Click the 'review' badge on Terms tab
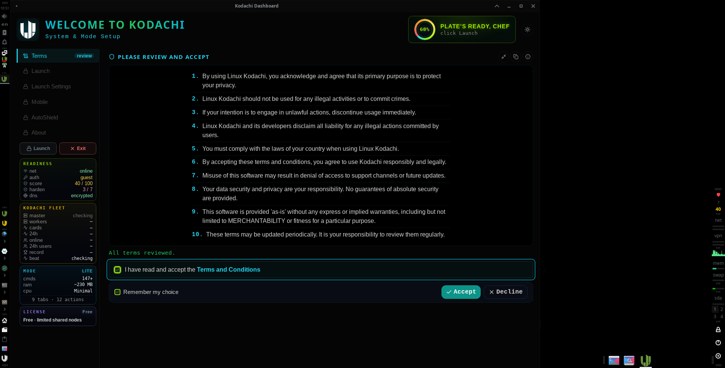Viewport: 725px width, 368px height. tap(84, 56)
